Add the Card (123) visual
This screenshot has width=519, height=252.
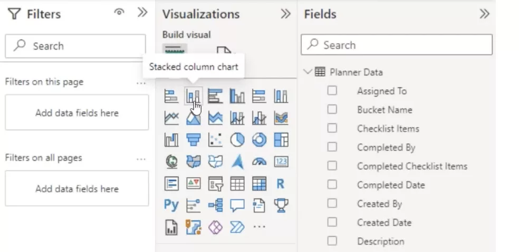(x=281, y=161)
